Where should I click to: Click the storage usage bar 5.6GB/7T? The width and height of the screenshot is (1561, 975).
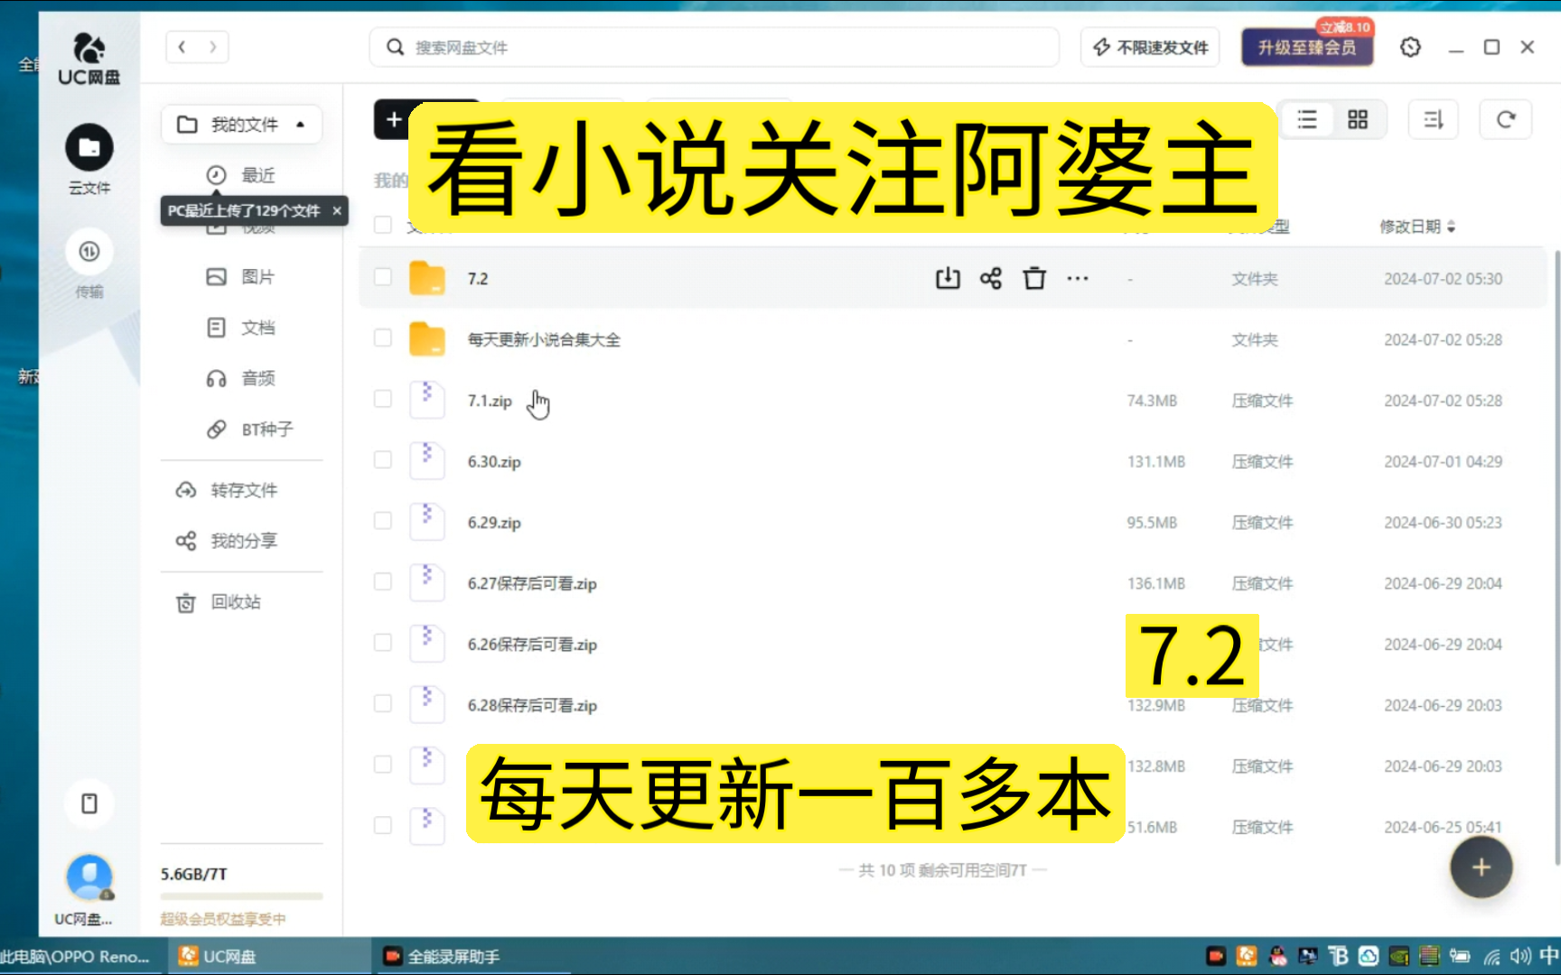pos(241,896)
